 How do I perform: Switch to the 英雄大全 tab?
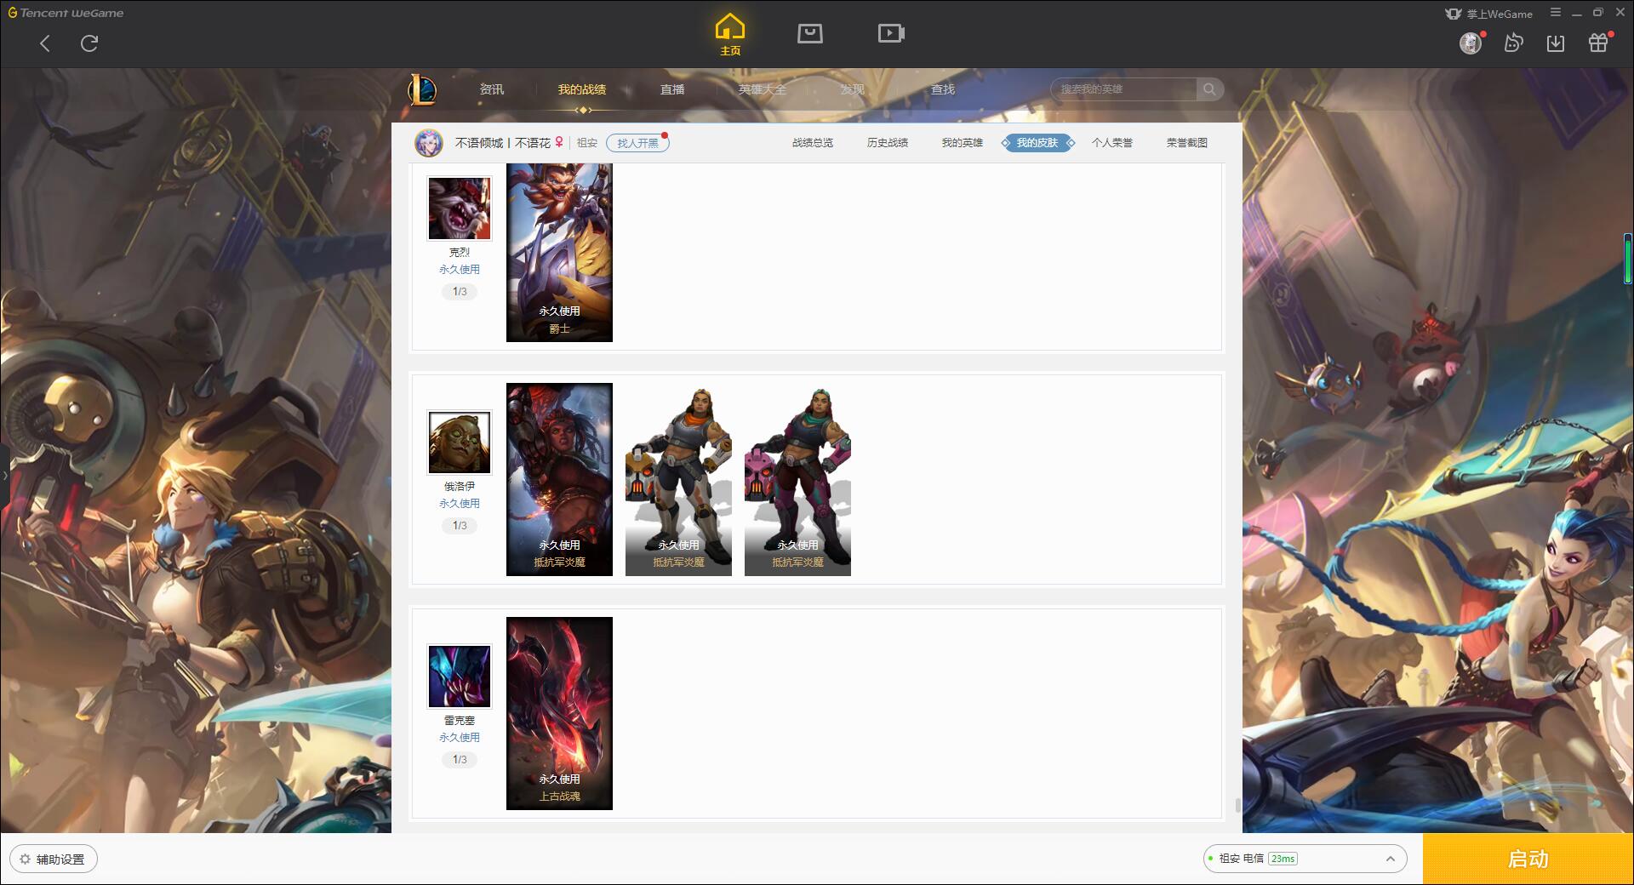(763, 89)
